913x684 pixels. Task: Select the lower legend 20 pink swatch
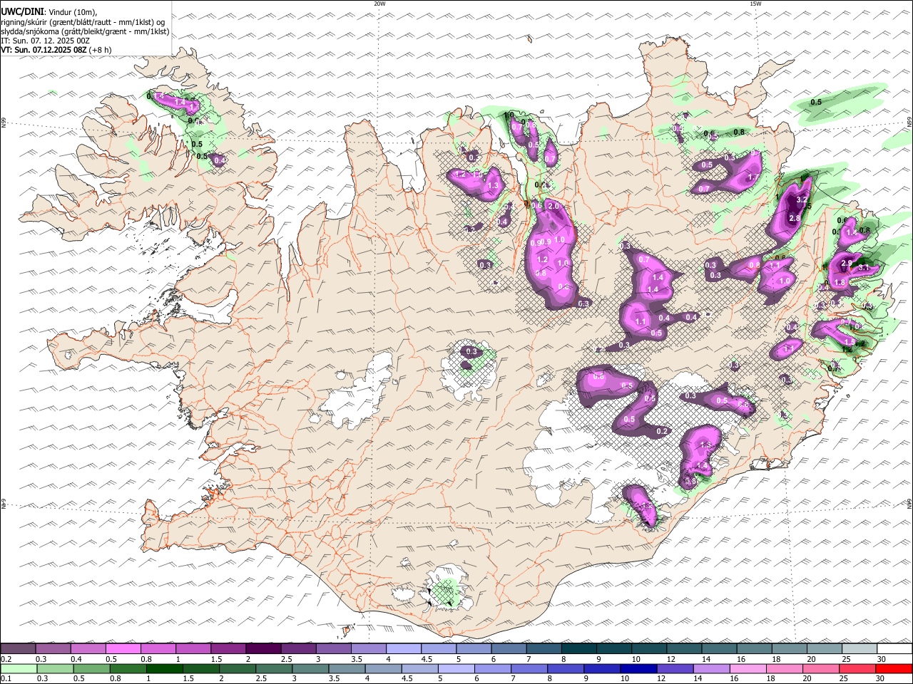(x=820, y=669)
